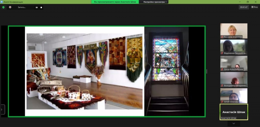
Task: Select Ameli Ichenska participant video
Action: tap(234, 96)
